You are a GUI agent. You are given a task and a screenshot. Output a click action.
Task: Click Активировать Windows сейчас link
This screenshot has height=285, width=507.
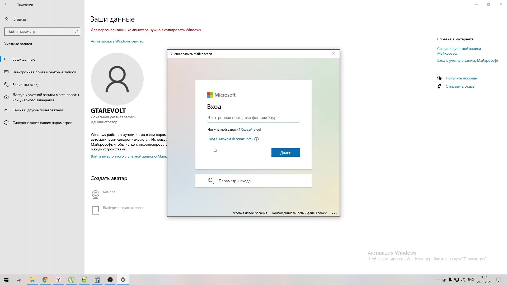click(117, 41)
